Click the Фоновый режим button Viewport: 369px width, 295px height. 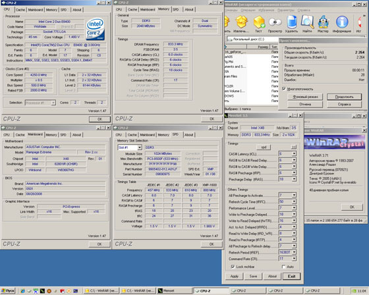[305, 97]
